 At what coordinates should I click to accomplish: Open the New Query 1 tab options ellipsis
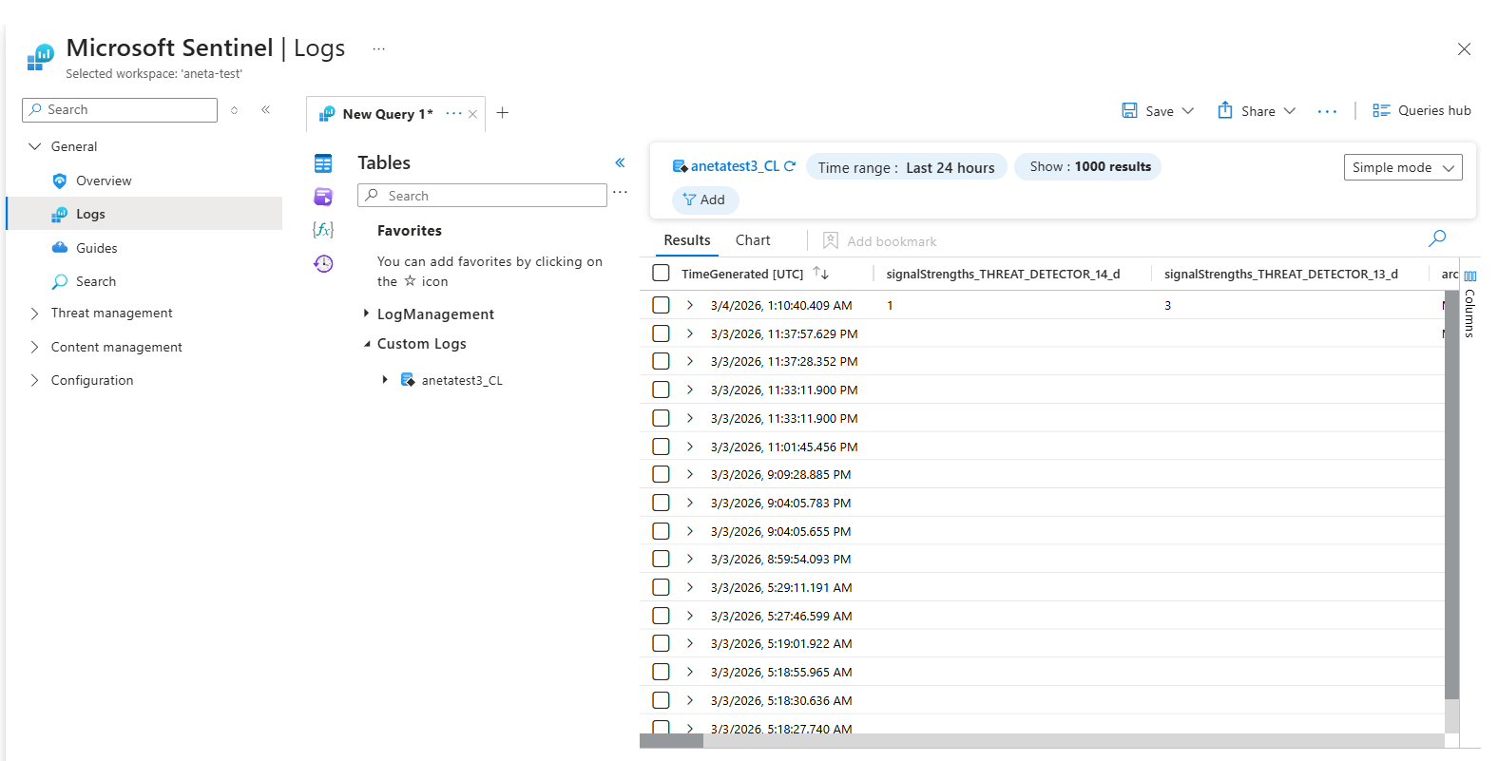tap(453, 113)
